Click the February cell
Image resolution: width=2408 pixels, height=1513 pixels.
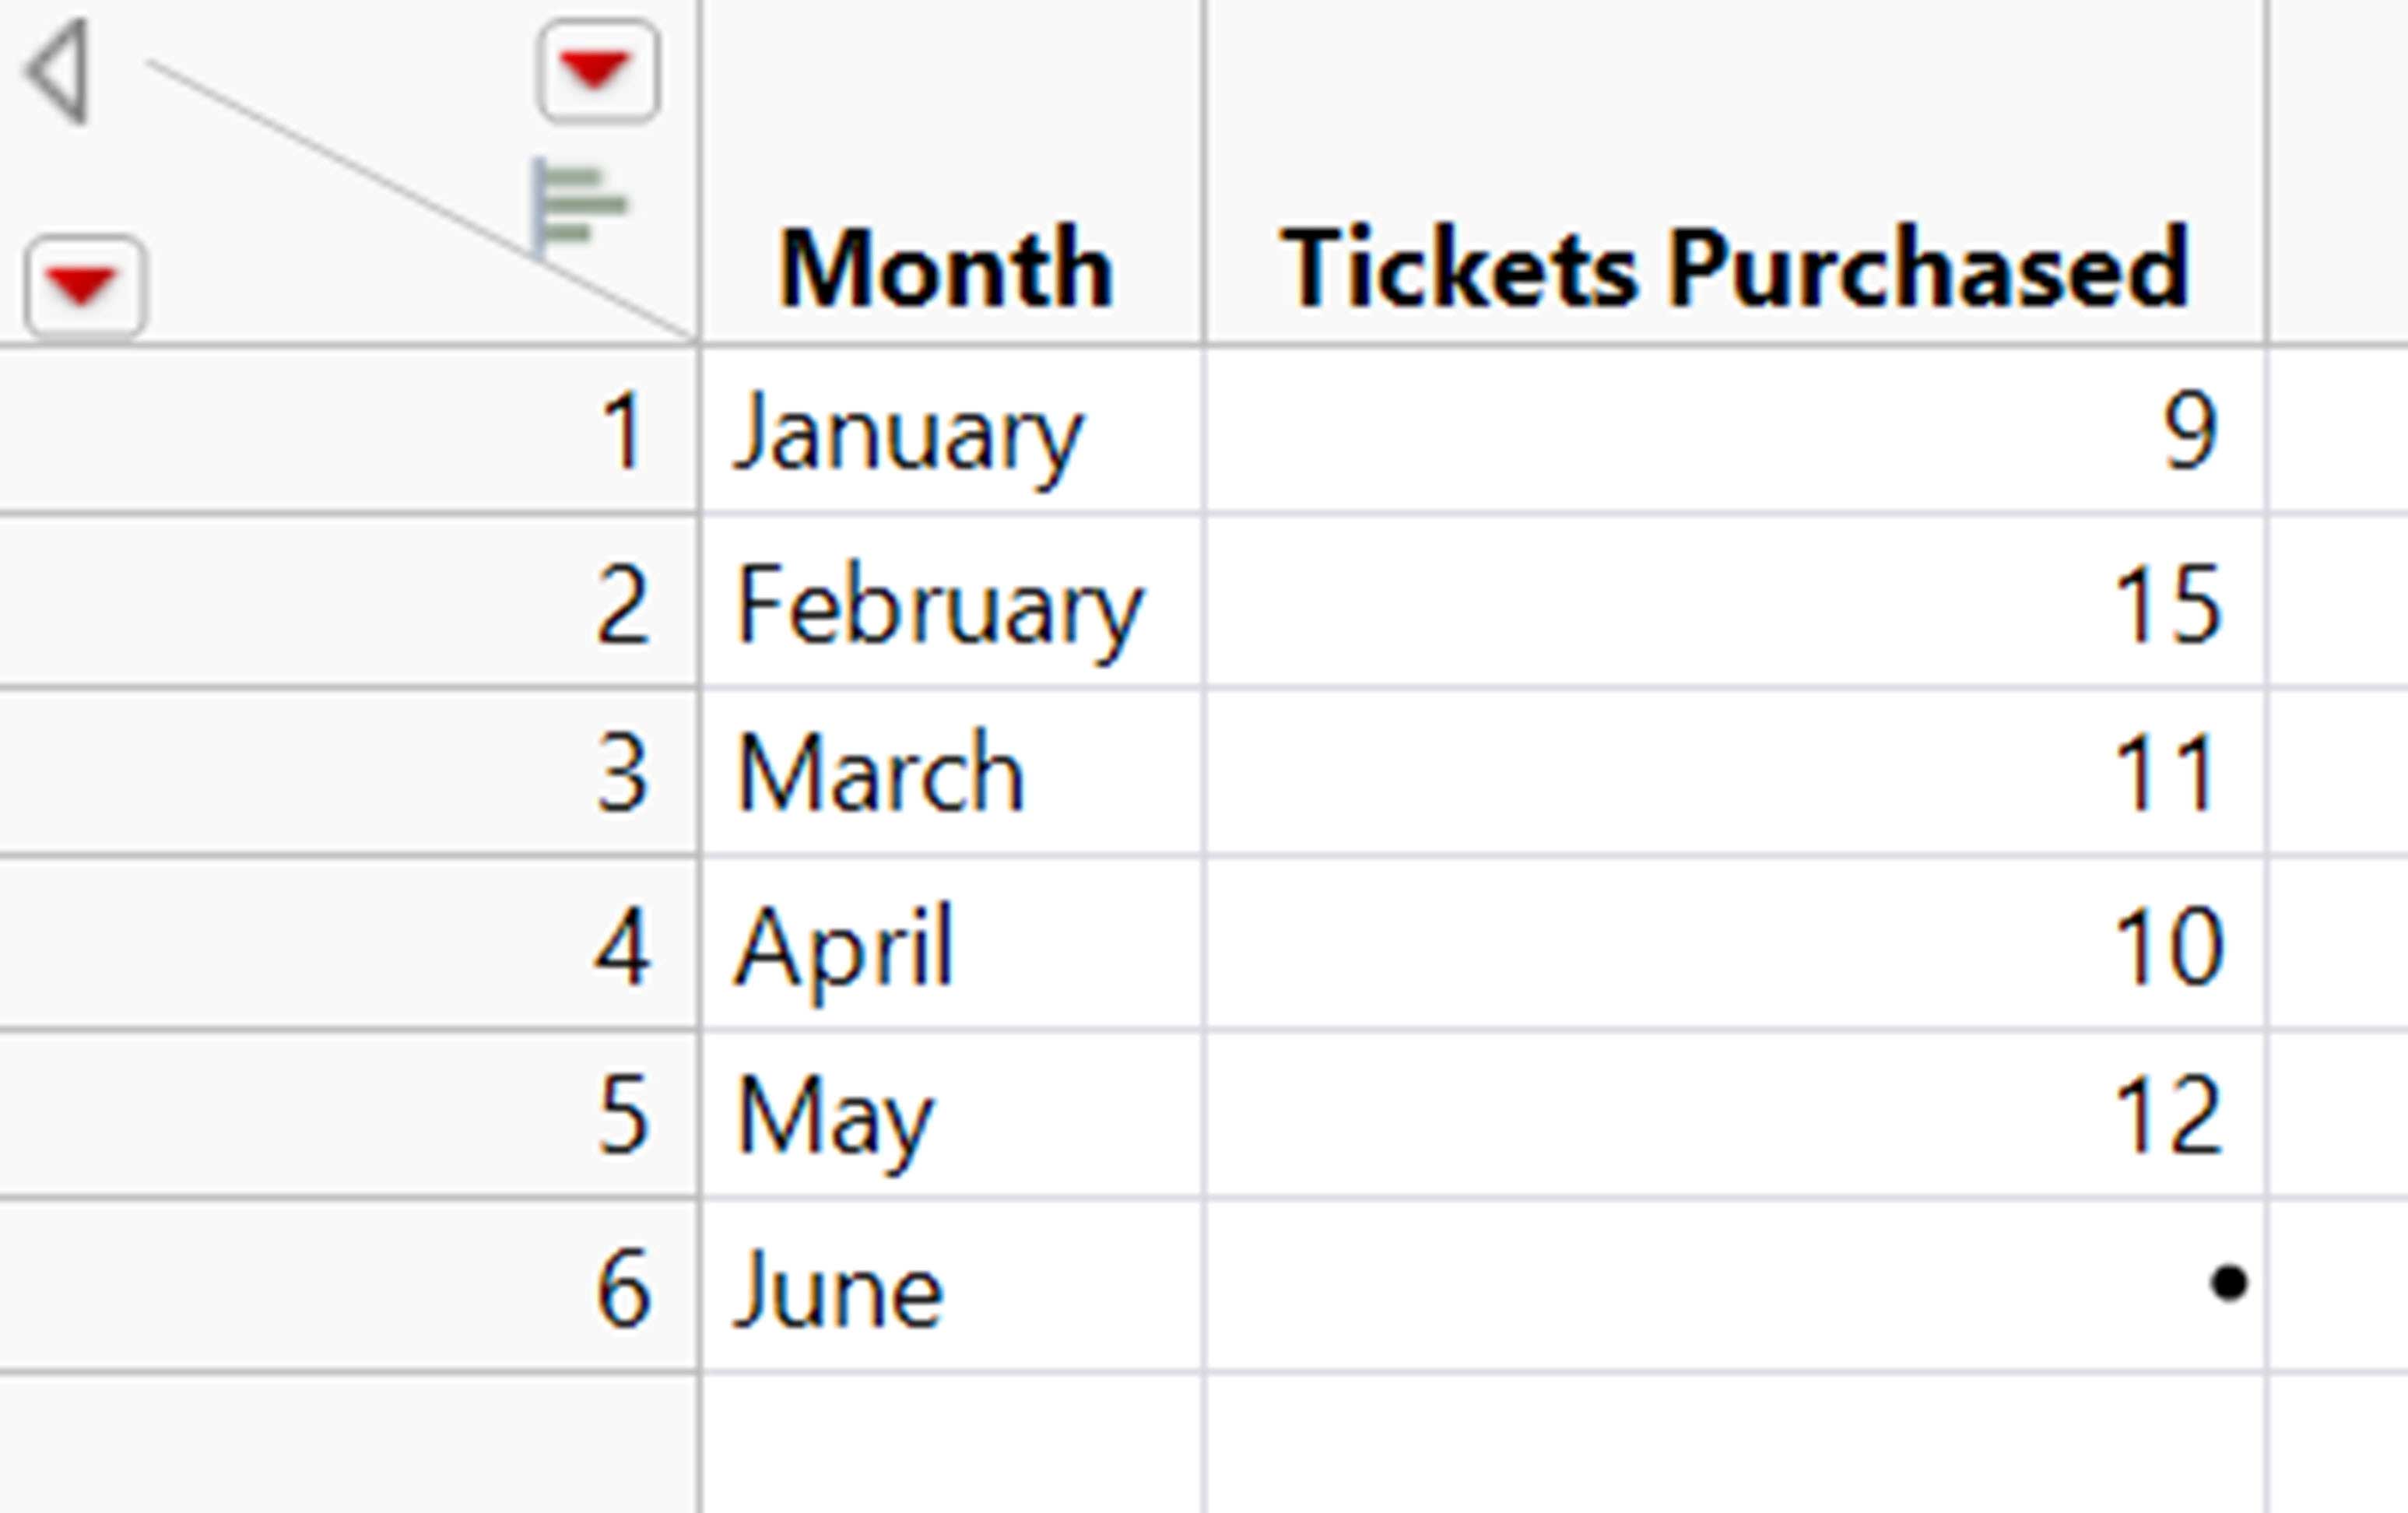(x=952, y=602)
